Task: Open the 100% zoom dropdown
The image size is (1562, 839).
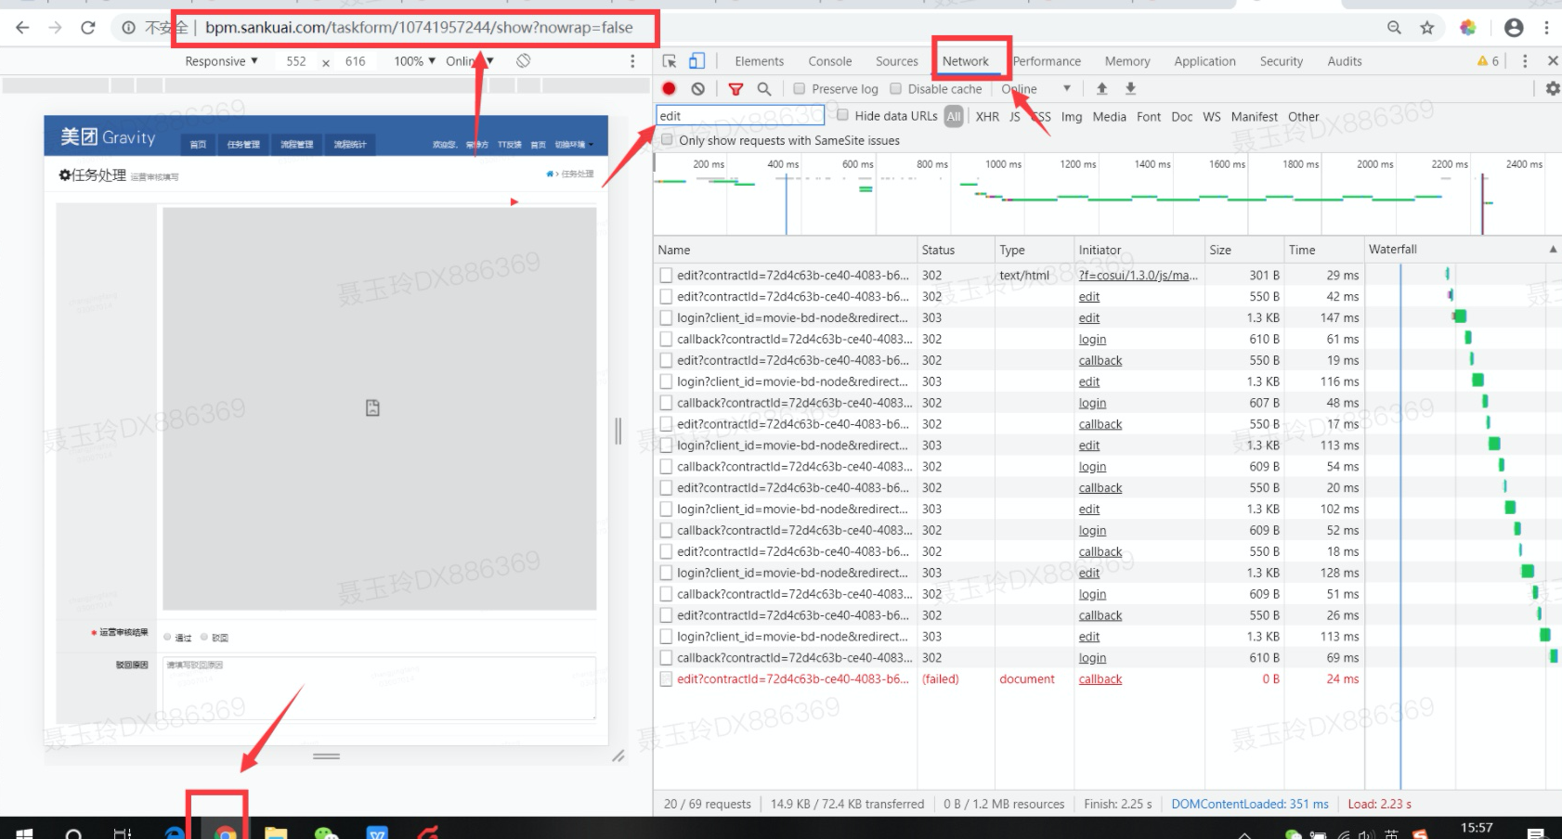Action: pos(414,61)
